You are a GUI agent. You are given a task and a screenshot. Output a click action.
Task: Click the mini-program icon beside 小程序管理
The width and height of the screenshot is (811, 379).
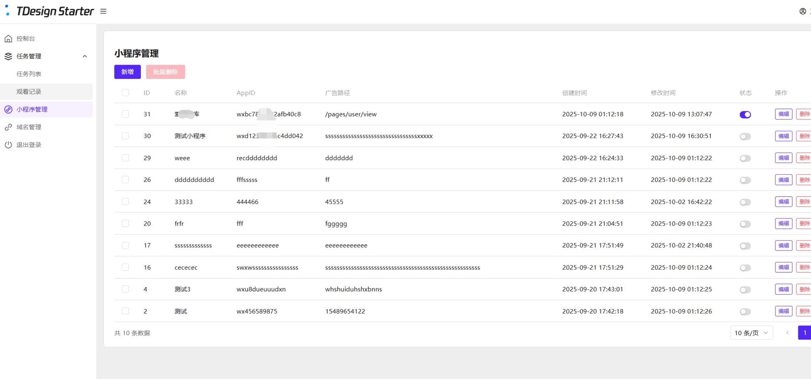[8, 109]
